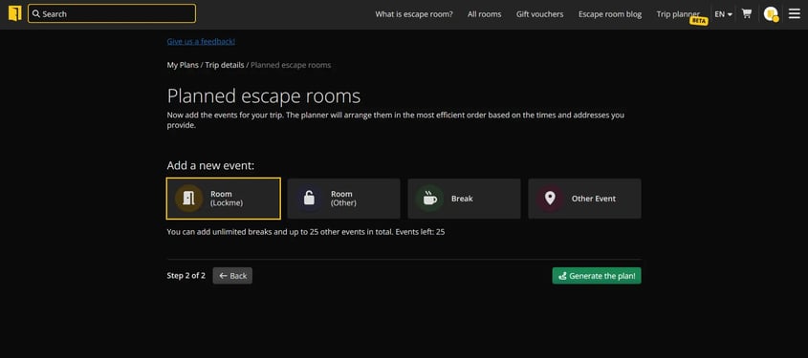Click the Events left: 25 text
The height and width of the screenshot is (358, 808).
coord(420,232)
